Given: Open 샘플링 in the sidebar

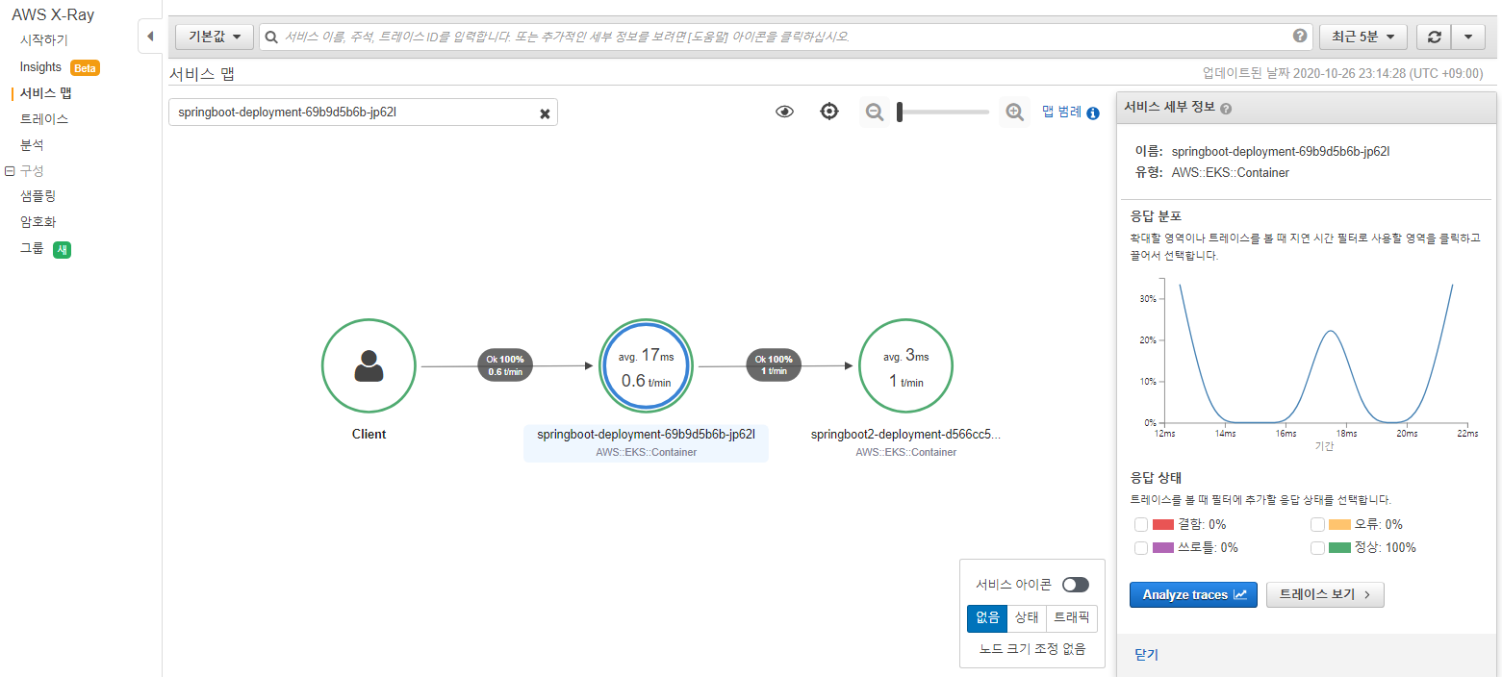Looking at the screenshot, I should pyautogui.click(x=38, y=196).
